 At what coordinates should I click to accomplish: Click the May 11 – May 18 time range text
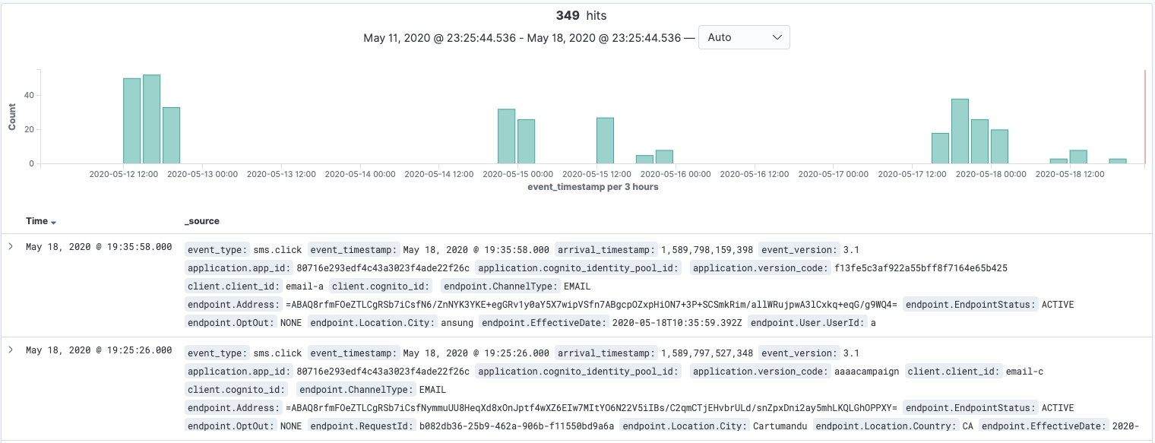(522, 38)
